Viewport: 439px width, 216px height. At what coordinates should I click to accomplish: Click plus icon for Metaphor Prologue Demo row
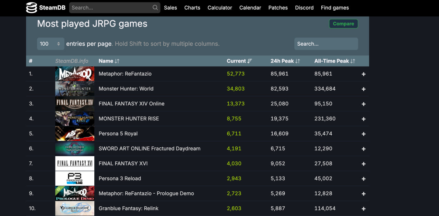click(x=364, y=194)
